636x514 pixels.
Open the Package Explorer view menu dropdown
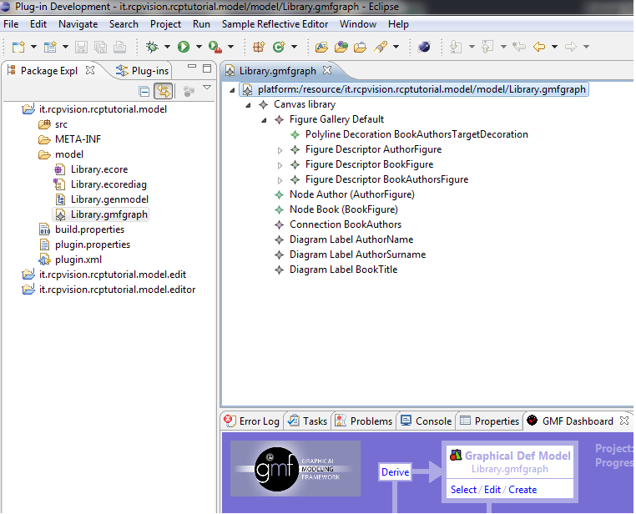point(207,88)
